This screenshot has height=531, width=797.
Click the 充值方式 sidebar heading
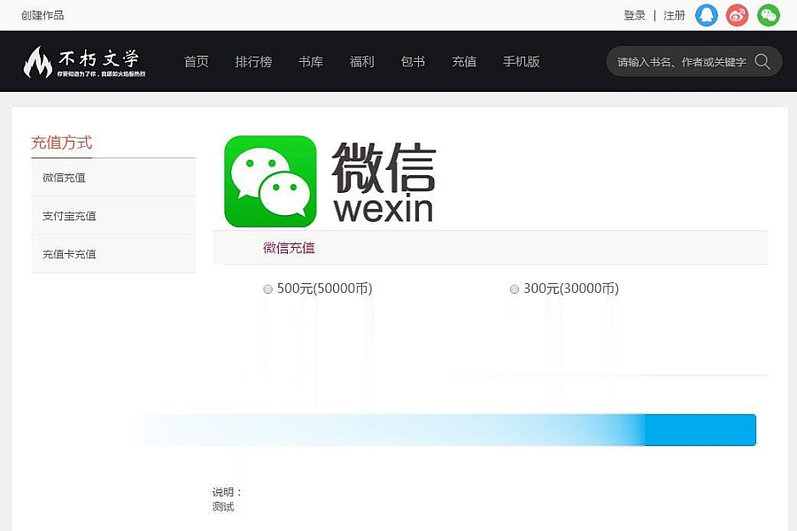(61, 142)
